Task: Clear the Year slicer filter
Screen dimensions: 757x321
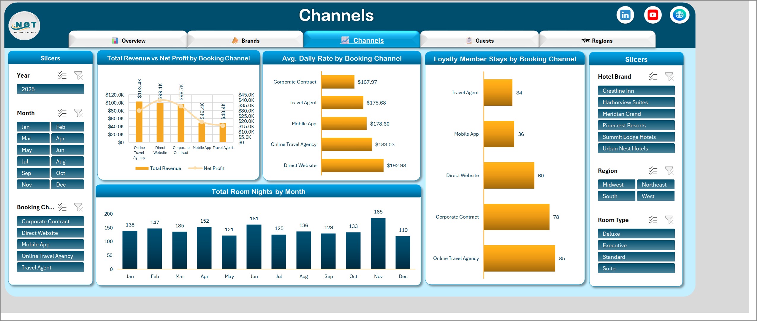Action: (78, 76)
